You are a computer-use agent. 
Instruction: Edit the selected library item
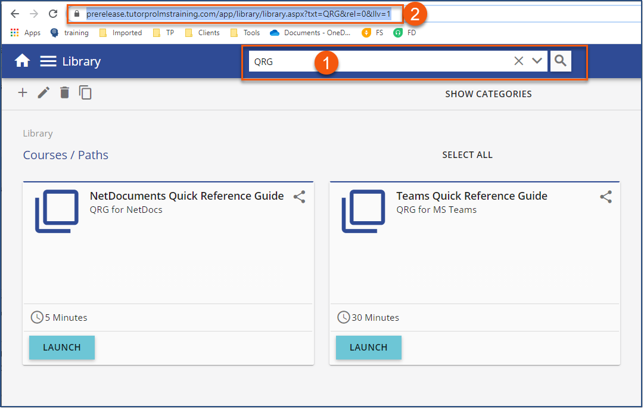click(43, 93)
